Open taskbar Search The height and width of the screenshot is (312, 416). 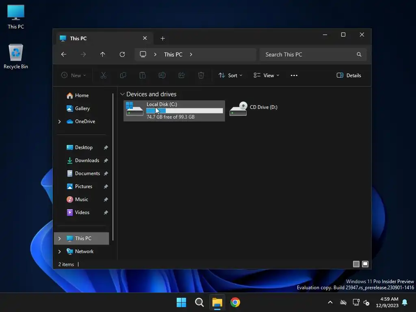[199, 302]
